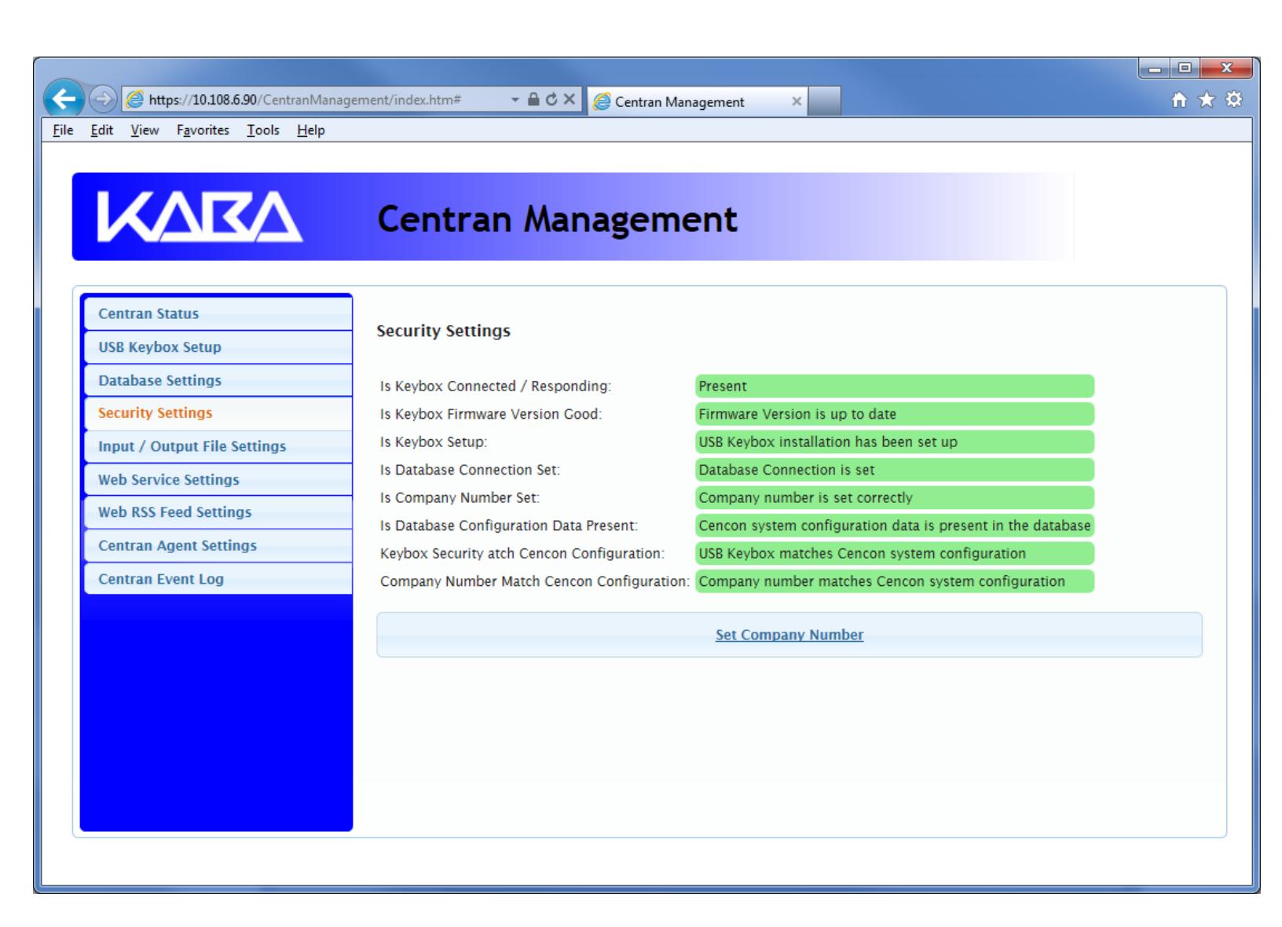Click the Kaba logo

[x=200, y=217]
